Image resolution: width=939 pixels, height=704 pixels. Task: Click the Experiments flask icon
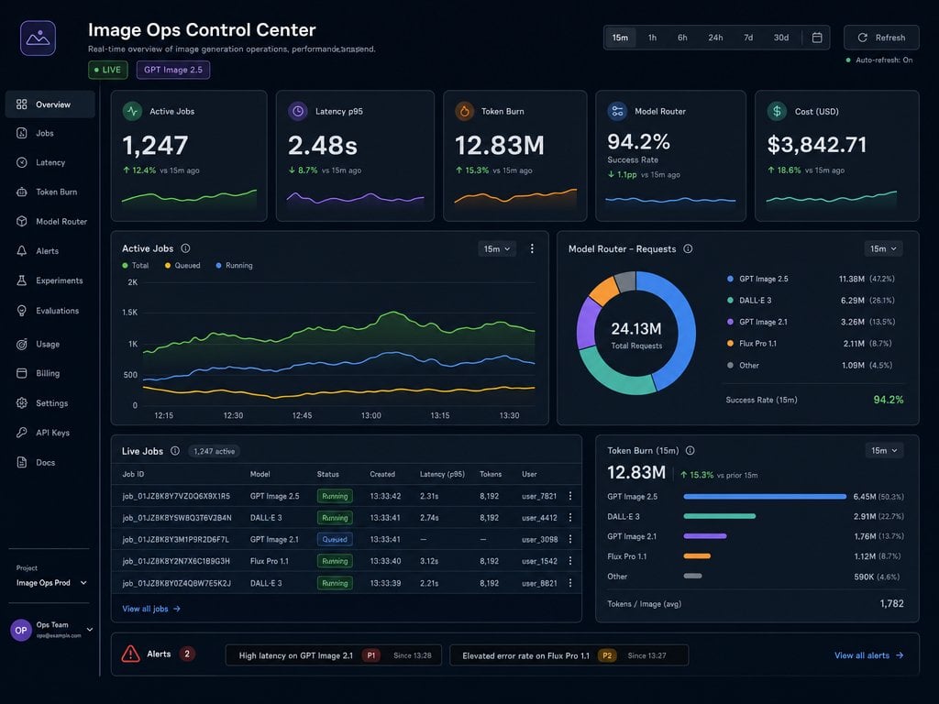pyautogui.click(x=22, y=280)
